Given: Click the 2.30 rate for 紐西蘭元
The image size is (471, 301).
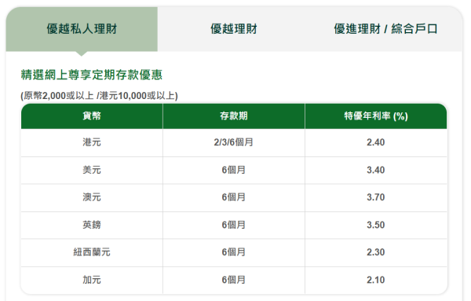Looking at the screenshot, I should coord(376,252).
